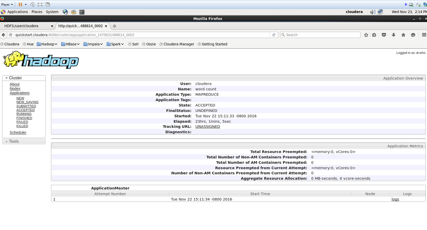This screenshot has height=230, width=427.
Task: Pause the VM with the Player pause button
Action: tap(20, 4)
